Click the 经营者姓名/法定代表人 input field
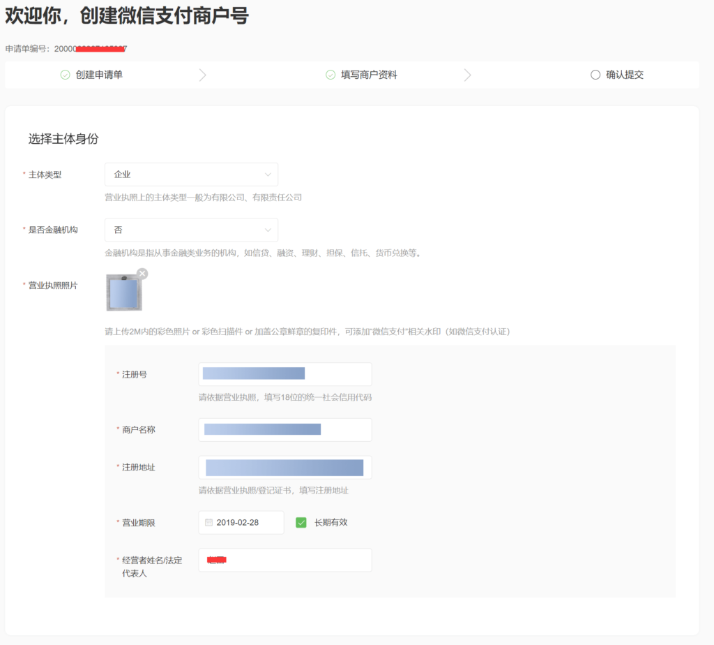The width and height of the screenshot is (714, 645). pos(284,560)
